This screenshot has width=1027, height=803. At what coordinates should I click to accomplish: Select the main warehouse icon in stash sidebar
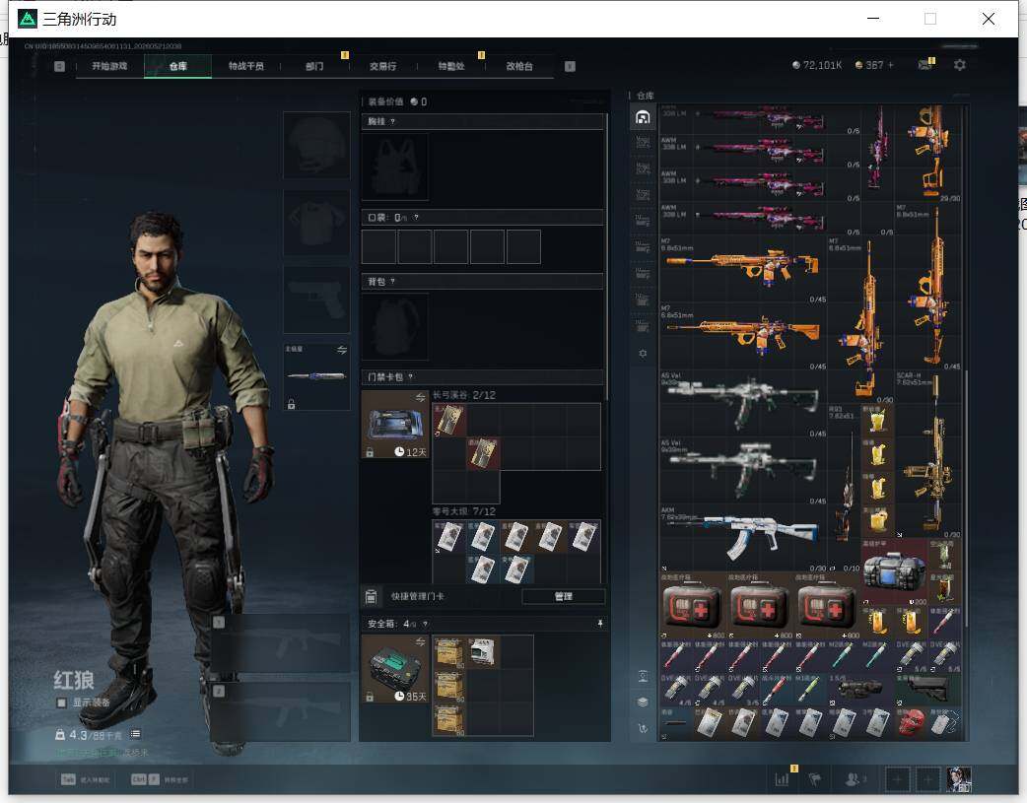(643, 117)
